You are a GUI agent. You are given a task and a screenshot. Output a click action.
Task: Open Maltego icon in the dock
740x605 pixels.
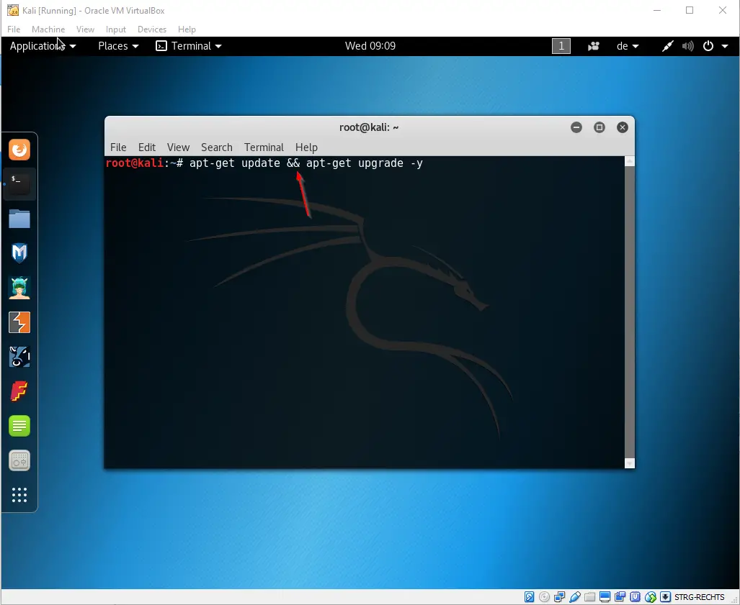19,357
